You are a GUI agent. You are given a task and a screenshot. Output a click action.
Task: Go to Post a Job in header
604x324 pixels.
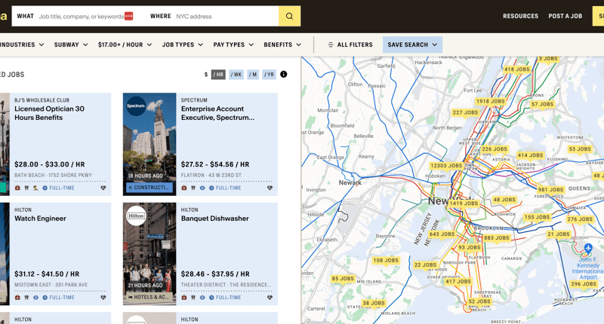[x=565, y=16]
